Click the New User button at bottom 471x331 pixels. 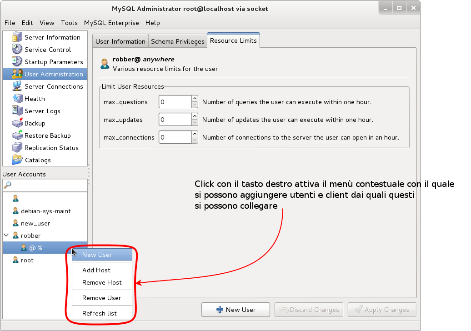(x=236, y=310)
